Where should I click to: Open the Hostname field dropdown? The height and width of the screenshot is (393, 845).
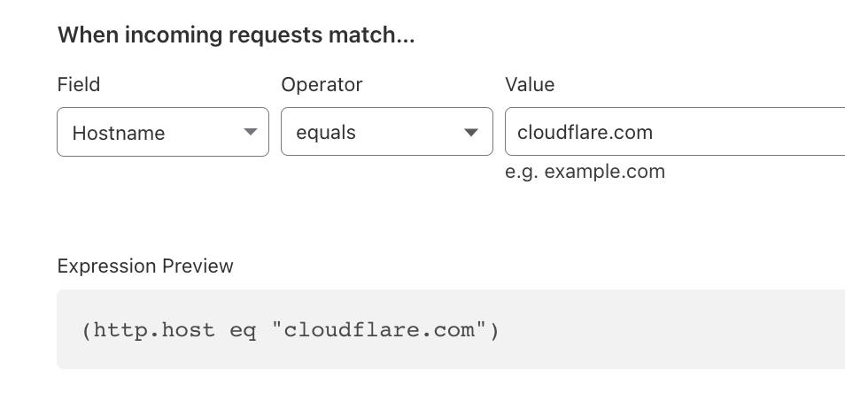pyautogui.click(x=162, y=133)
